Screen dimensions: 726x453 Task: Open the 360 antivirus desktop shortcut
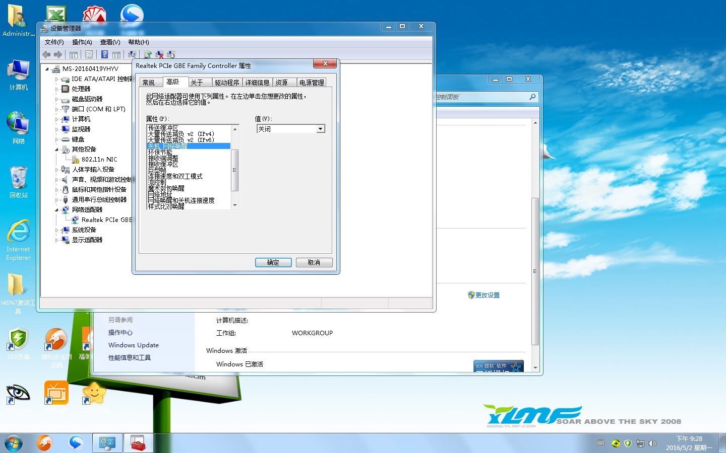[x=18, y=343]
